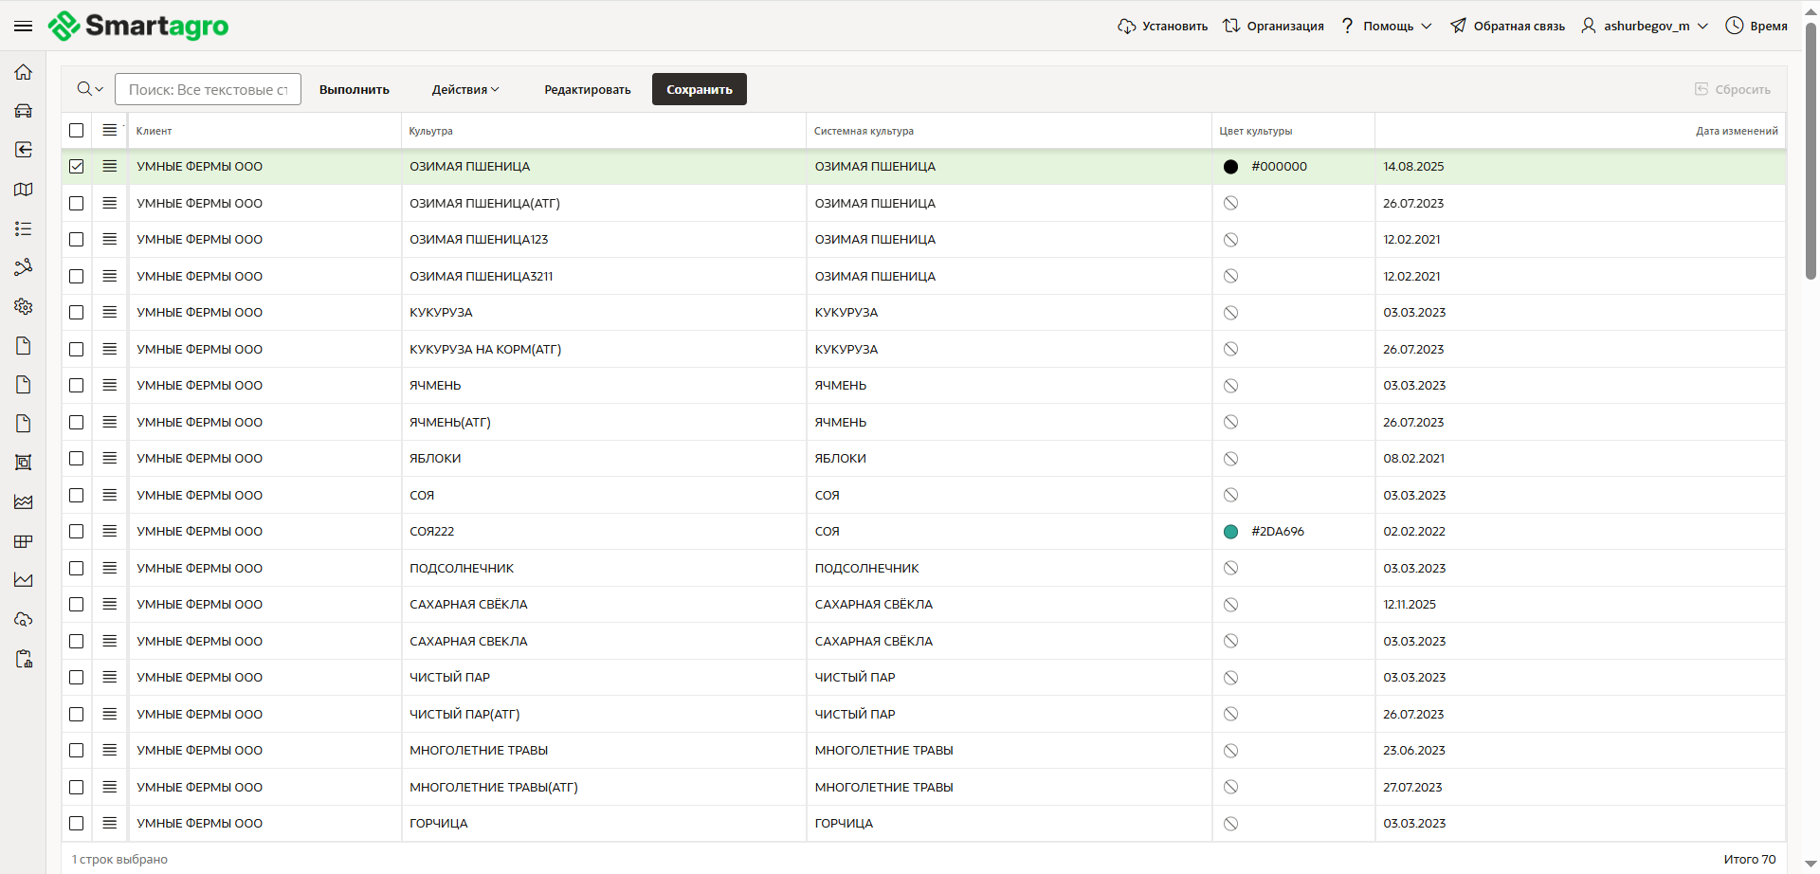Click the Время clock icon
The image size is (1820, 874).
pyautogui.click(x=1734, y=26)
